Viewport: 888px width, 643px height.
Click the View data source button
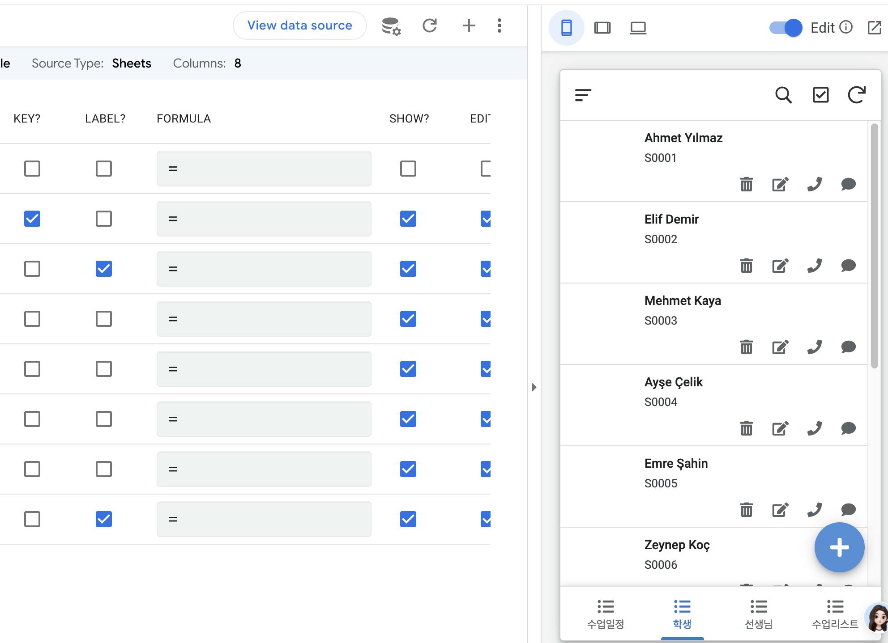(x=299, y=25)
